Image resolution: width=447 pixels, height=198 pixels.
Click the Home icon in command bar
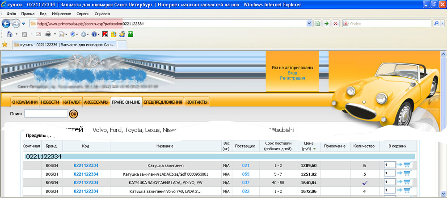click(10, 34)
